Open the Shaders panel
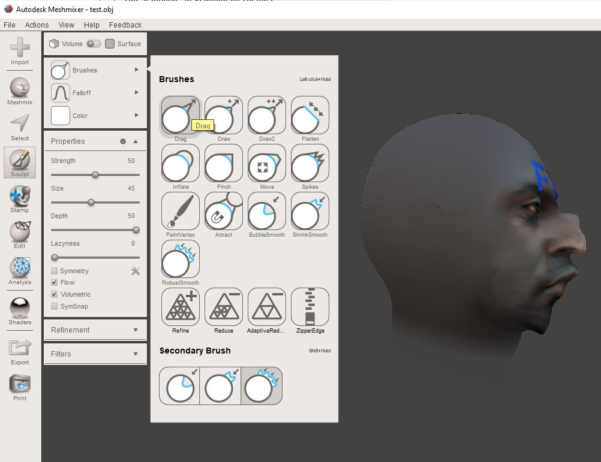This screenshot has width=601, height=462. pos(20,311)
